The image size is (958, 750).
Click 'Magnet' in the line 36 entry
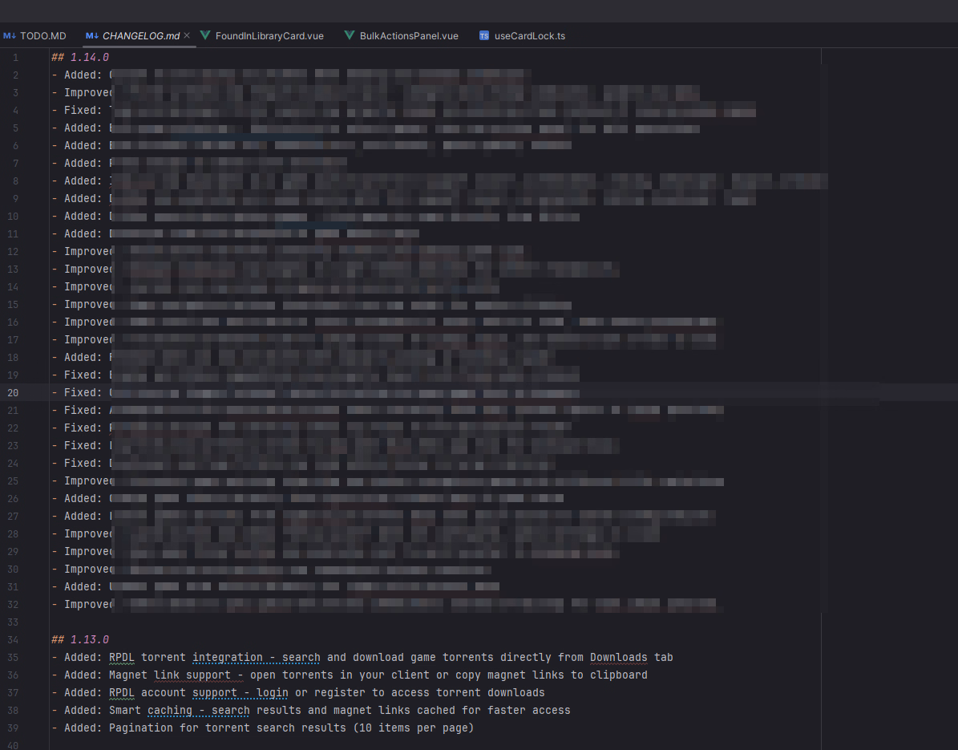[128, 675]
